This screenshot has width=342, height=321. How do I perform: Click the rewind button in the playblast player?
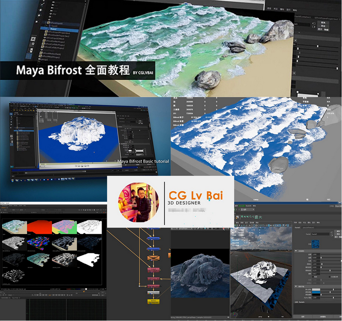(x=79, y=166)
